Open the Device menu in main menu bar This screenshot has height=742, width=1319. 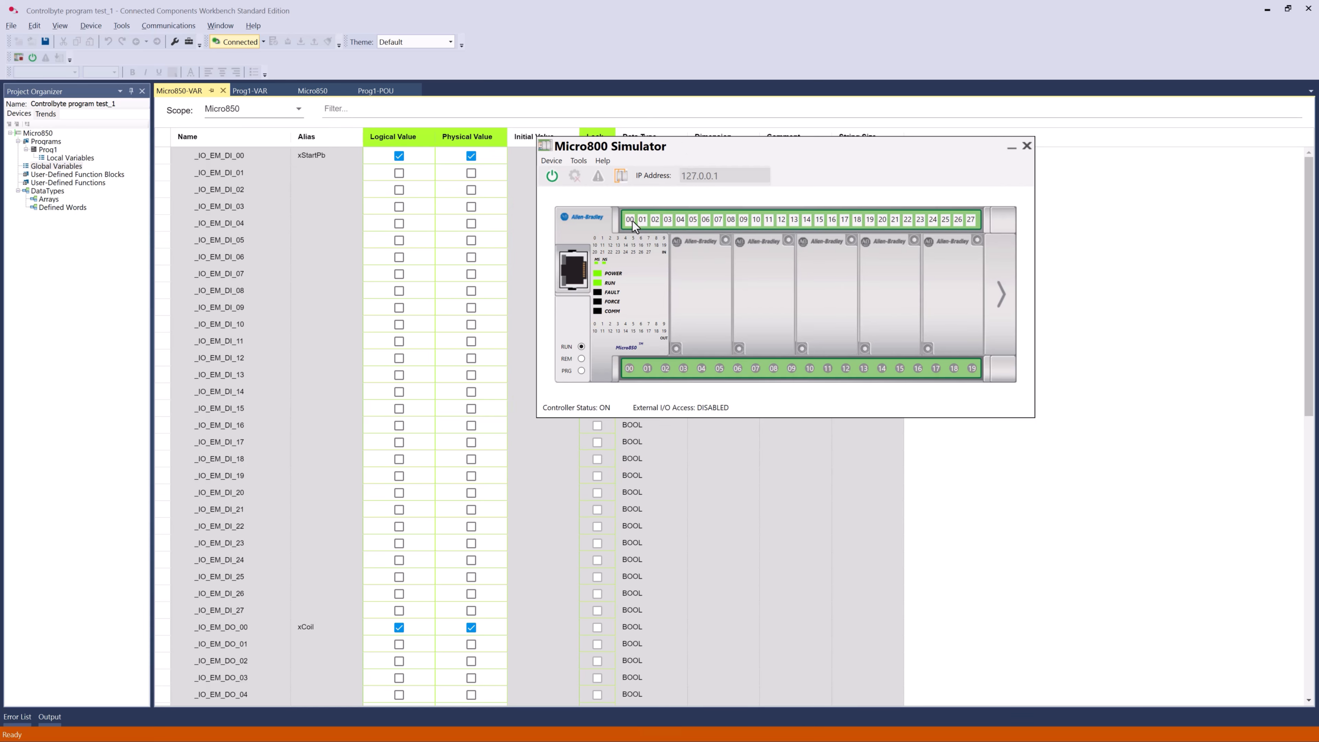coord(91,25)
